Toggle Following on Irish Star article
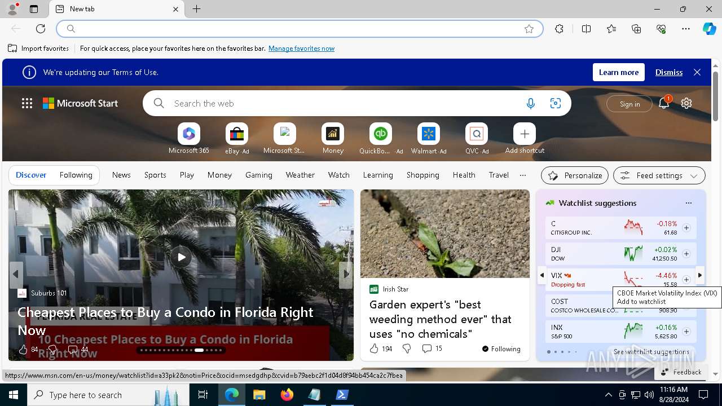The height and width of the screenshot is (406, 722). [x=501, y=349]
